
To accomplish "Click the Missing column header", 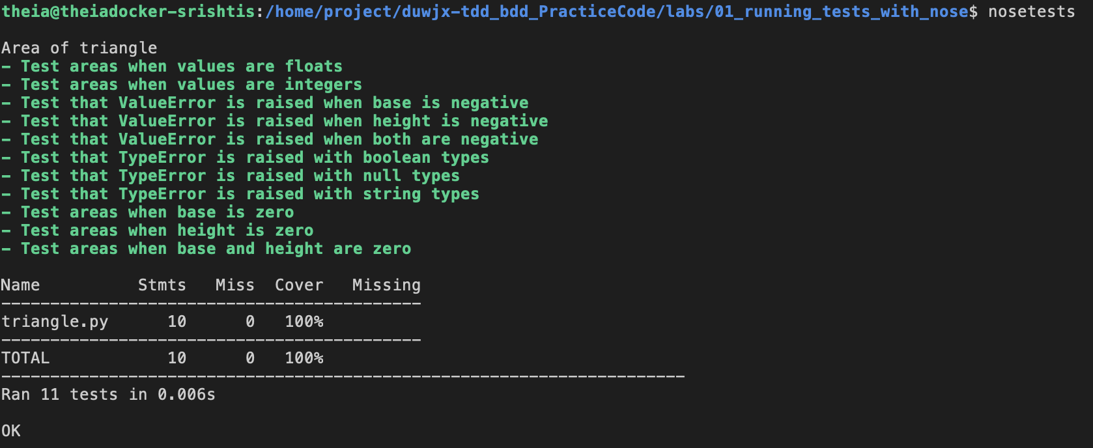I will (x=386, y=285).
